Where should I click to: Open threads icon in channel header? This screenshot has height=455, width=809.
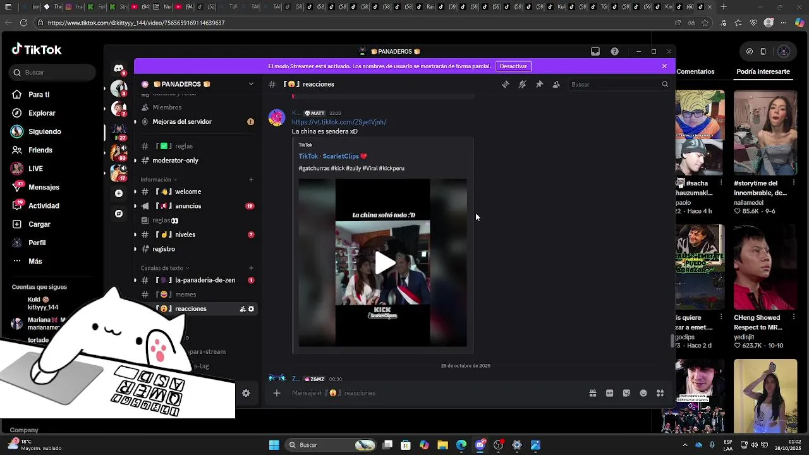point(506,84)
